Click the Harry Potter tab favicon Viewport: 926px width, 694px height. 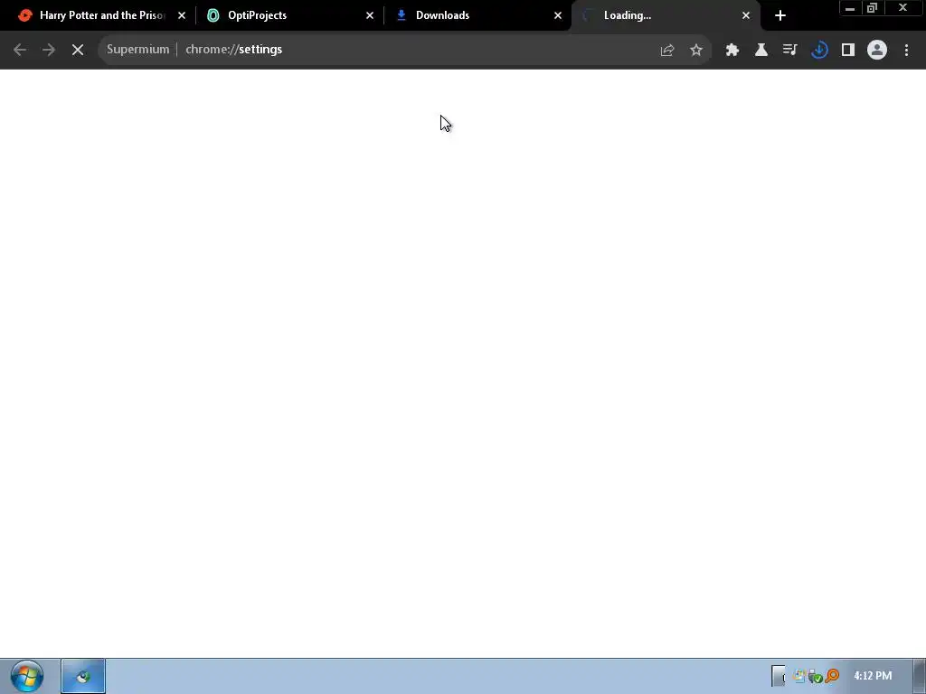click(x=24, y=15)
